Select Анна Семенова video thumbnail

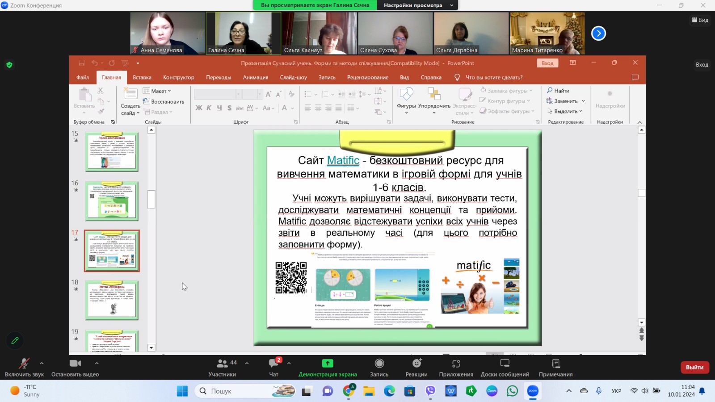[168, 33]
